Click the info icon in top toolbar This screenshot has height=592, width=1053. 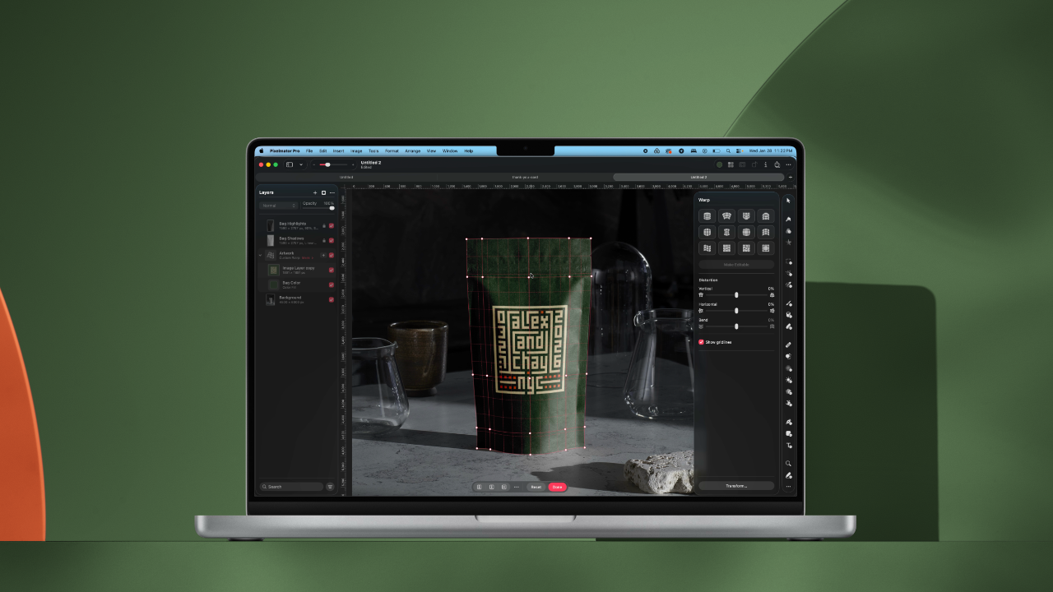tap(765, 164)
